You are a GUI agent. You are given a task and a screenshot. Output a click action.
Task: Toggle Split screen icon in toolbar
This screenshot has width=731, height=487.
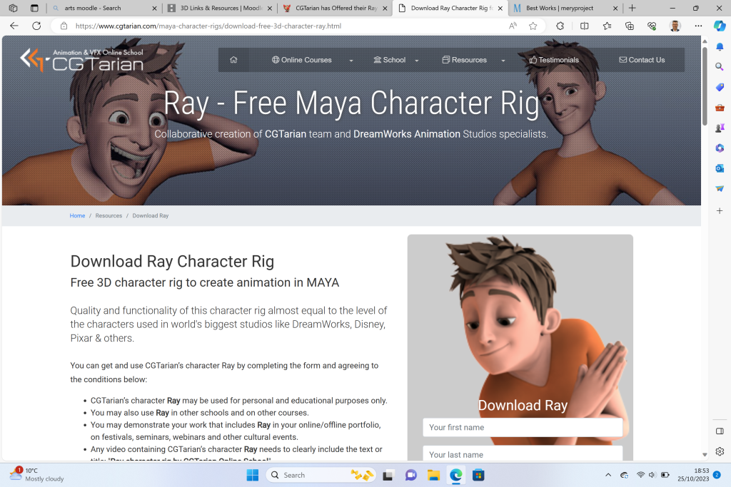[x=584, y=26]
